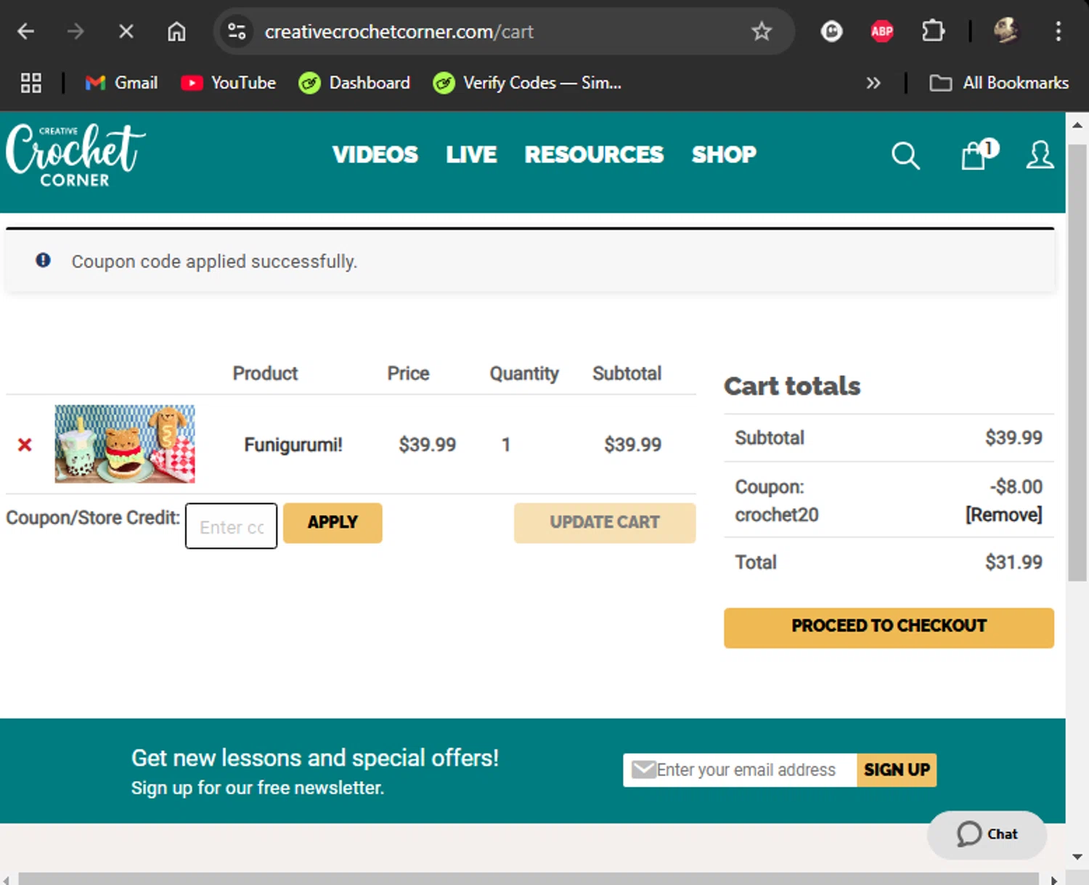Stop page loading with the X icon
The height and width of the screenshot is (885, 1089).
tap(126, 31)
